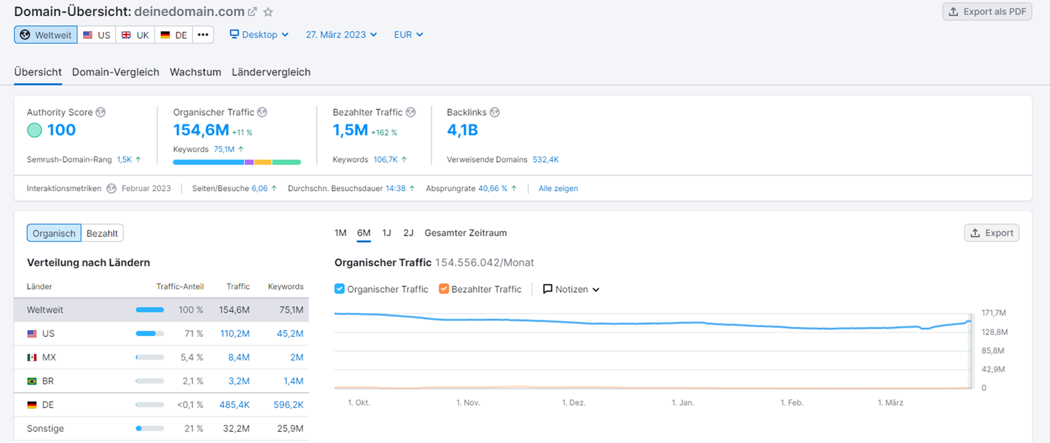Open the Semrush-Domain-Rang 1,5K link
The image size is (1050, 443).
coord(125,159)
